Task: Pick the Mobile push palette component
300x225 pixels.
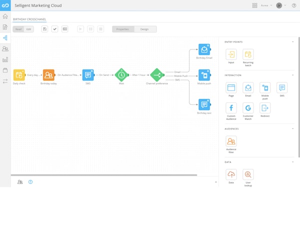Action: coord(265,88)
